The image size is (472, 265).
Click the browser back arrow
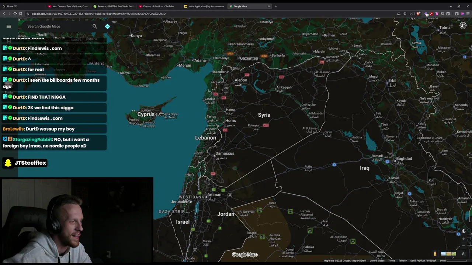pyautogui.click(x=4, y=14)
